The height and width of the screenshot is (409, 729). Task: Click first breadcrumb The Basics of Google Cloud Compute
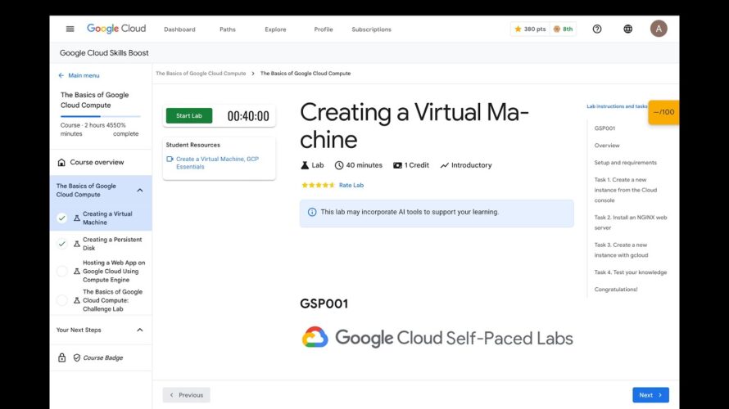pyautogui.click(x=201, y=74)
